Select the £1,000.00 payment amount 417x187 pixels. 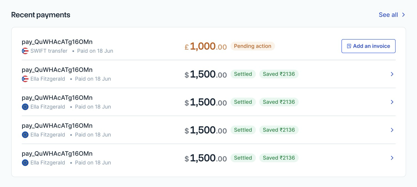(206, 46)
